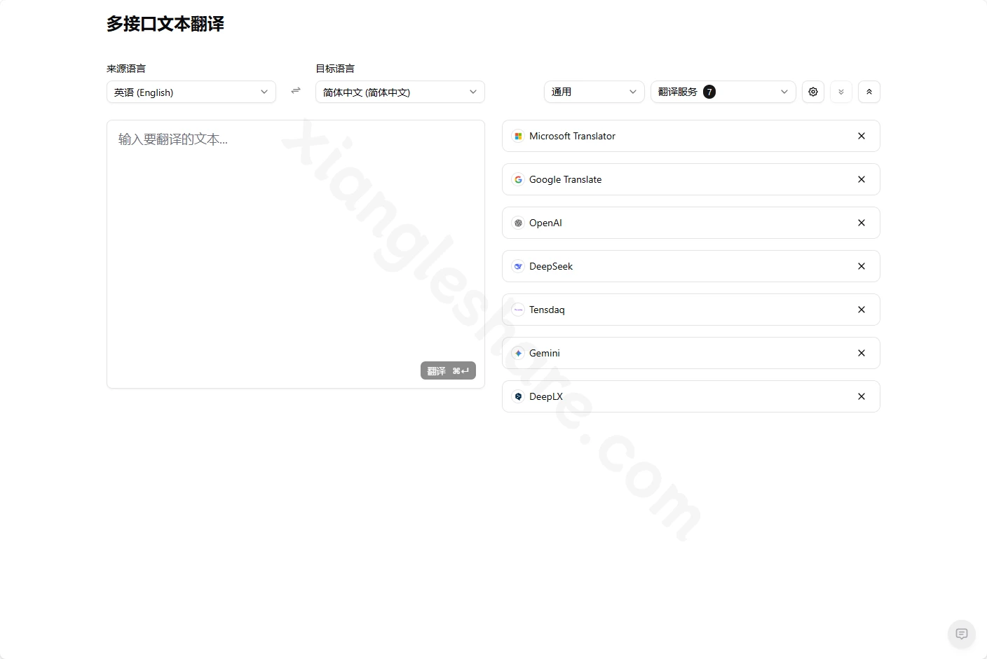
Task: Click the Google Translate card label
Action: [565, 179]
